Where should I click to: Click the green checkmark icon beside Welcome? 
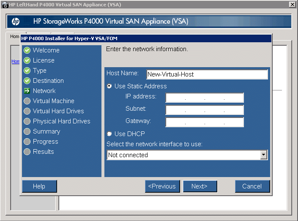tap(27, 50)
